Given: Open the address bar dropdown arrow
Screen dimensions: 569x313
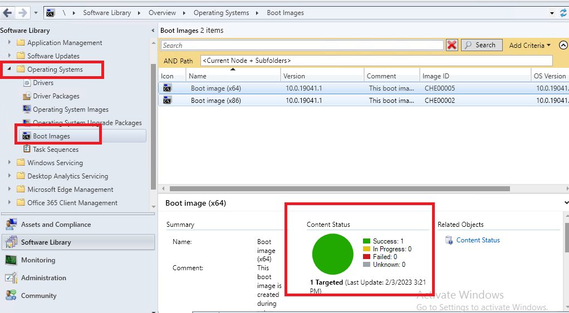Looking at the screenshot, I should [x=552, y=13].
